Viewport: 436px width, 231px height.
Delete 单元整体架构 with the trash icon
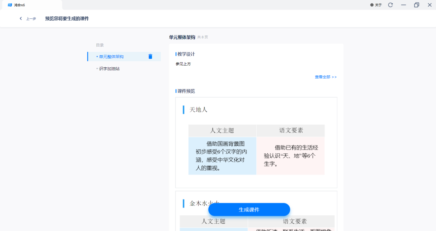[150, 56]
